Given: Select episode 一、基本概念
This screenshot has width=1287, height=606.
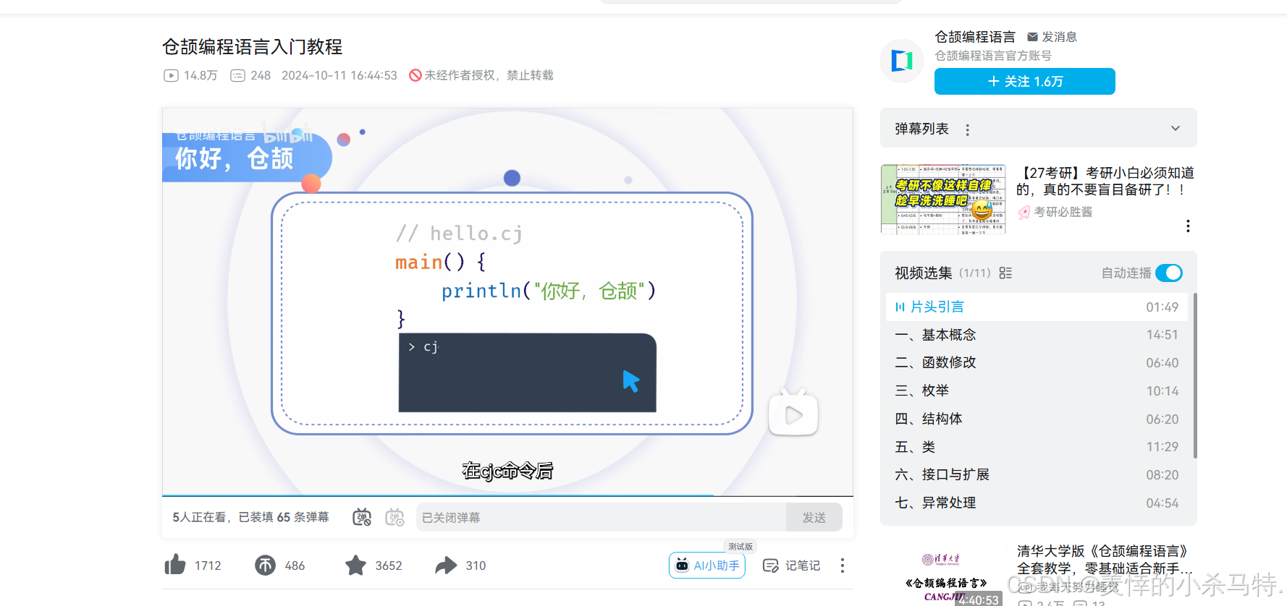Looking at the screenshot, I should tap(1037, 335).
